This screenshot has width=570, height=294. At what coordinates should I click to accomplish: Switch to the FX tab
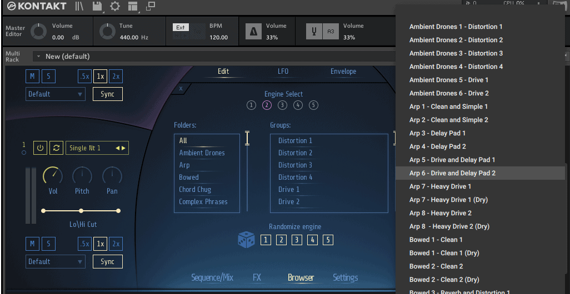pos(257,278)
